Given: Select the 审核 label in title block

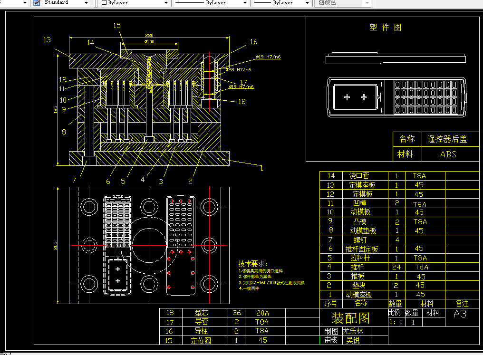Looking at the screenshot, I should 330,340.
